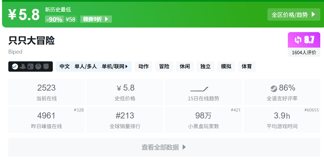Expand the 单机/联网 arrow

tap(127, 67)
